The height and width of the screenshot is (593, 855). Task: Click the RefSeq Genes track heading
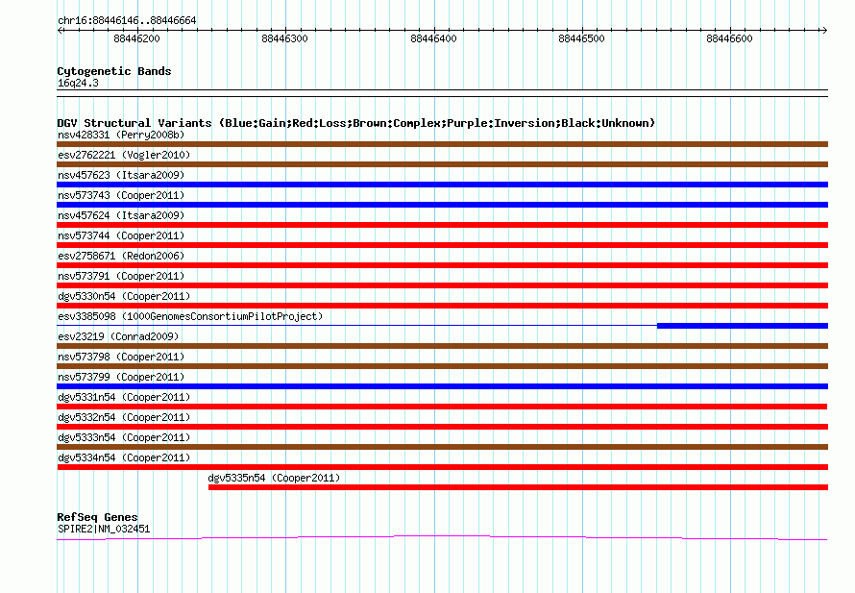click(97, 517)
